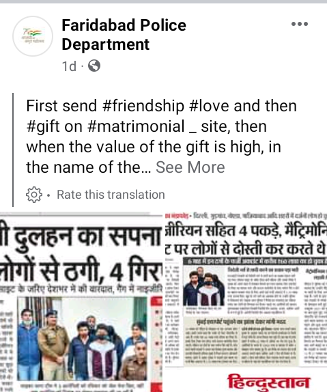Viewport: 327px width, 392px height.
Task: Open the #matrimonial hashtag
Action: (137, 126)
